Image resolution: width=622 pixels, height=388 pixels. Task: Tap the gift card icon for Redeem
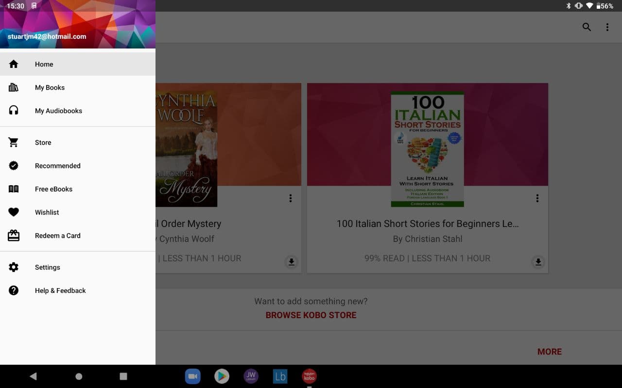tap(14, 236)
